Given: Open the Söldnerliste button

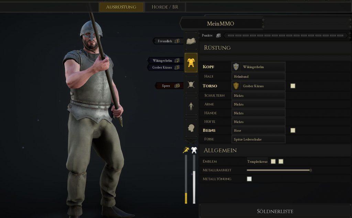Looking at the screenshot, I should [x=275, y=211].
